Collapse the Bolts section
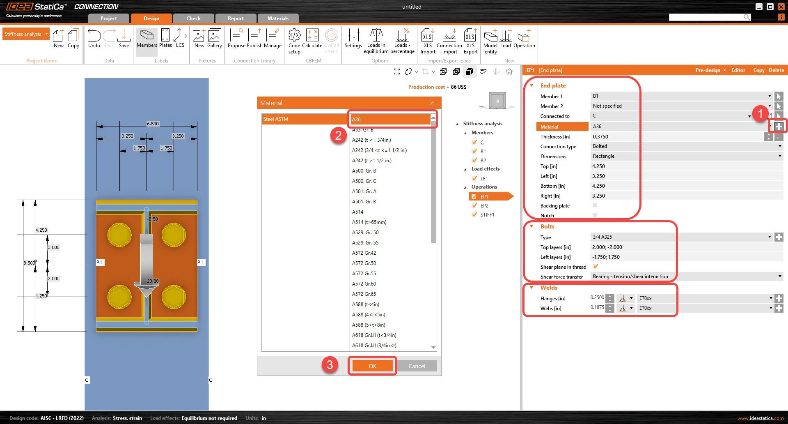 pos(532,226)
